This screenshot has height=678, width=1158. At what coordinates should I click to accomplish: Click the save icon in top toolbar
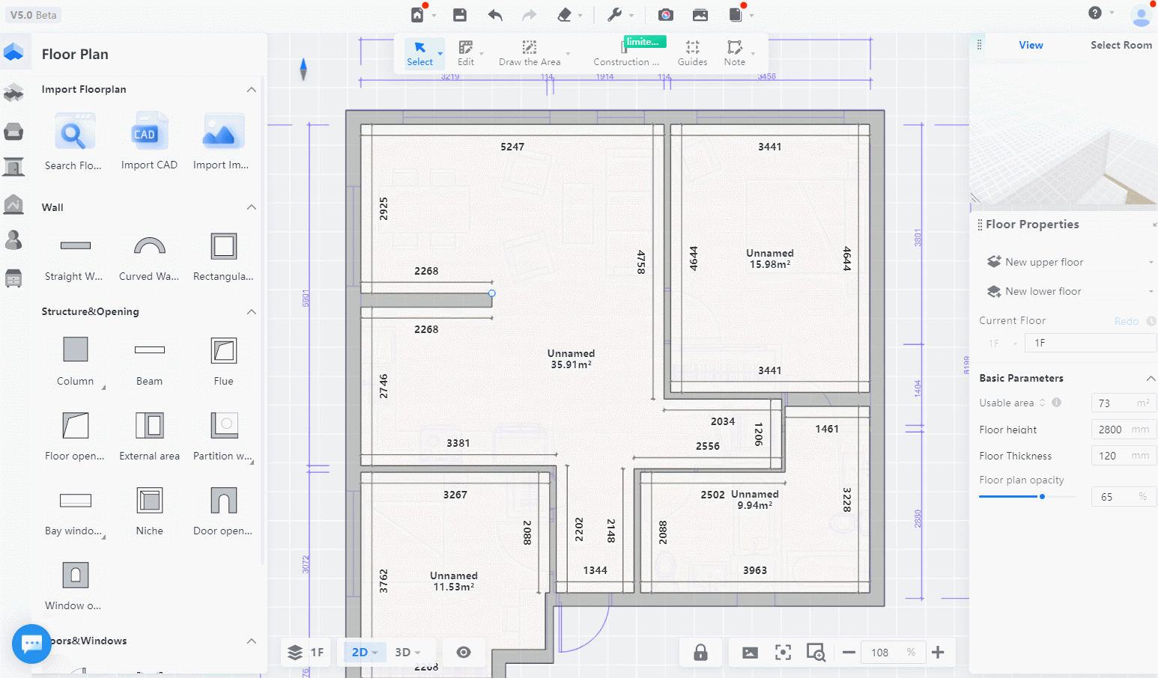click(x=460, y=15)
